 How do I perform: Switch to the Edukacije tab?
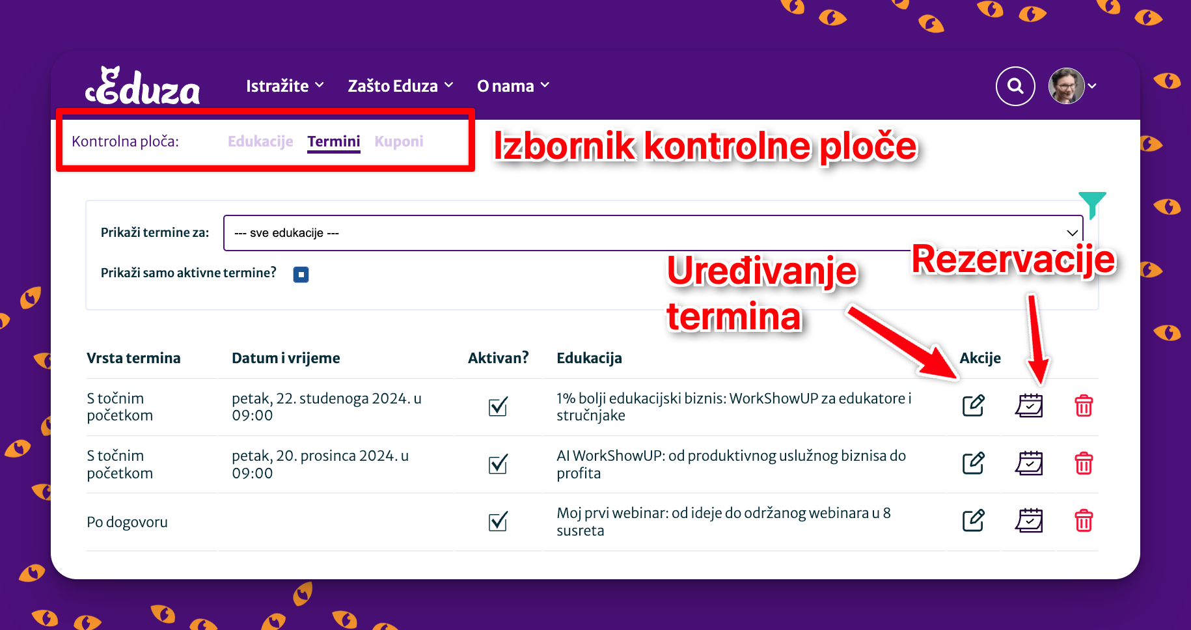point(260,141)
